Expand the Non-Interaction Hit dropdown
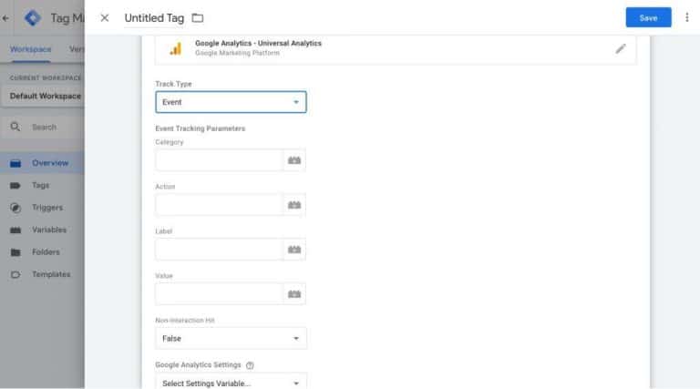 231,339
